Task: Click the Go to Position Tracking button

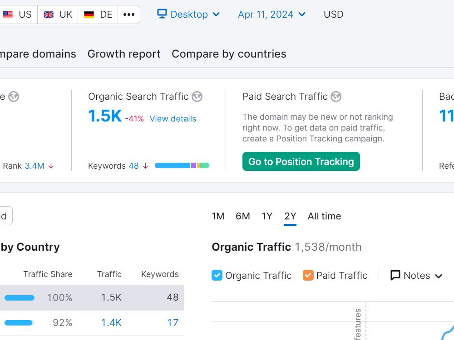Action: [x=301, y=161]
